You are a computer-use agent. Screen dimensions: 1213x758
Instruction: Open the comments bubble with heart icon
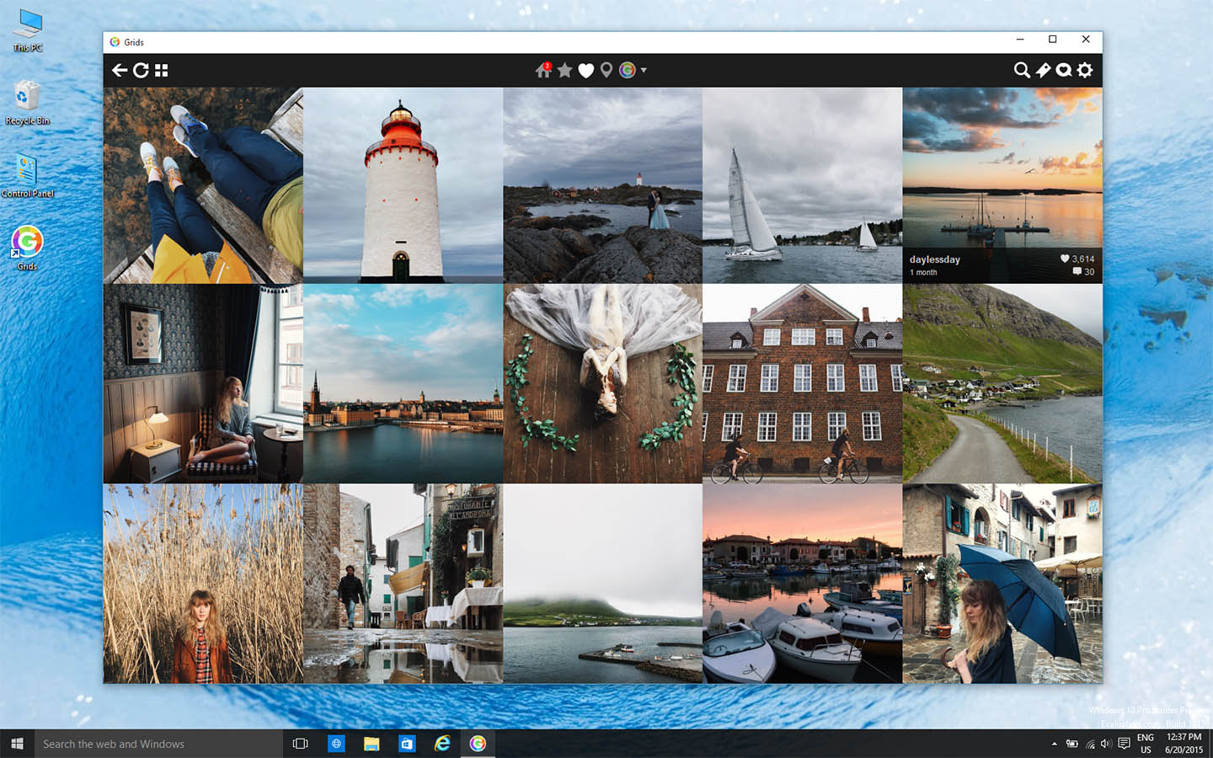point(1064,70)
